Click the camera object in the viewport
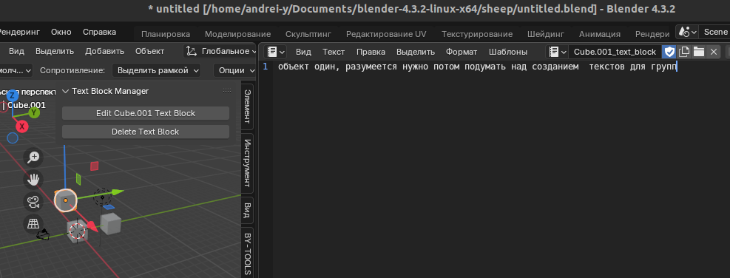Screen dimensions: 730x278 44,234
